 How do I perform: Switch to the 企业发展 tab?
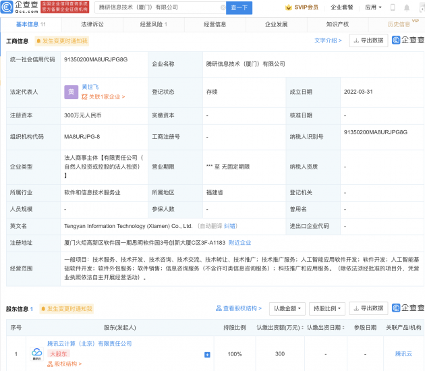[276, 24]
